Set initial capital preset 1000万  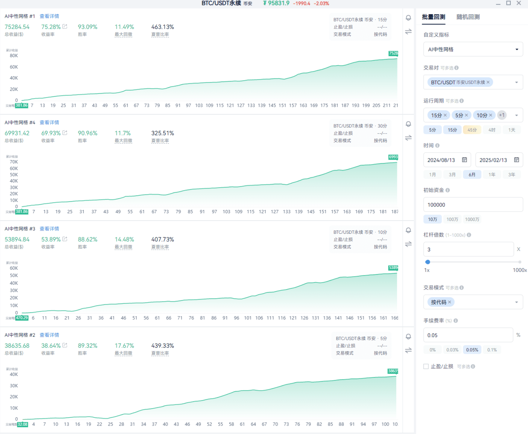(472, 219)
